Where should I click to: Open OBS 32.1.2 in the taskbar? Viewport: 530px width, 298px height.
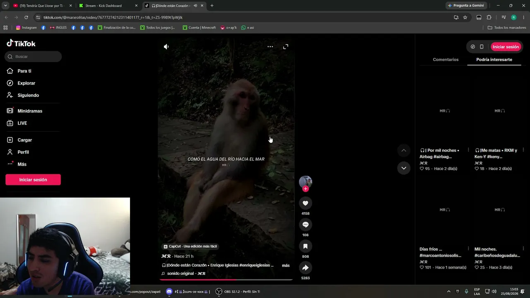click(x=238, y=292)
